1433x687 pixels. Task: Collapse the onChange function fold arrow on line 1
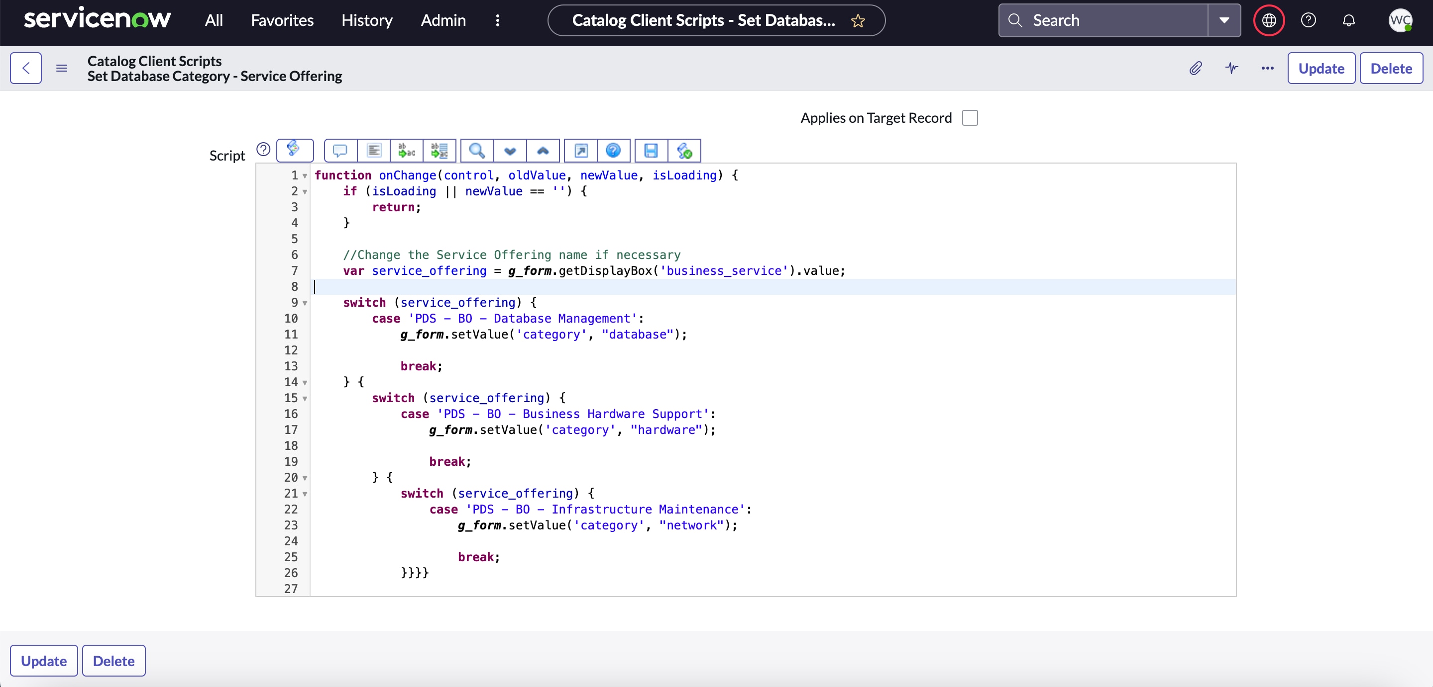(305, 176)
